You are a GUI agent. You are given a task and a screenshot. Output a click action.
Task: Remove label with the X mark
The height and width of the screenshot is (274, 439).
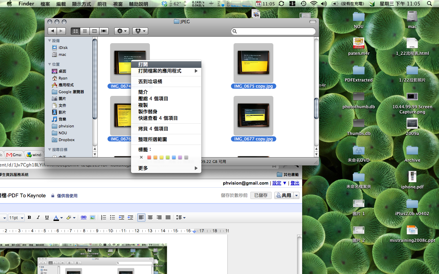(141, 158)
